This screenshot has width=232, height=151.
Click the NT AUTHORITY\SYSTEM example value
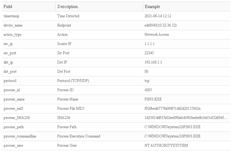(x=166, y=145)
